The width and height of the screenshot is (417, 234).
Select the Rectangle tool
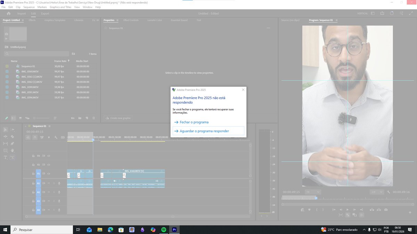pos(6,150)
